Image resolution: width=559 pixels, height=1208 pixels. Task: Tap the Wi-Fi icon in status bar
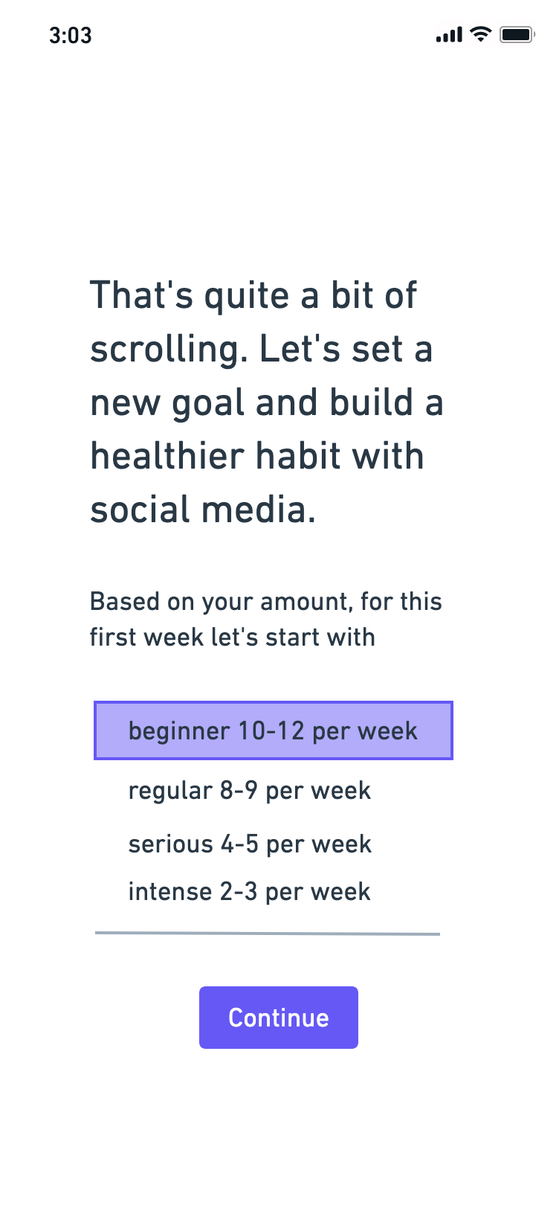click(482, 34)
